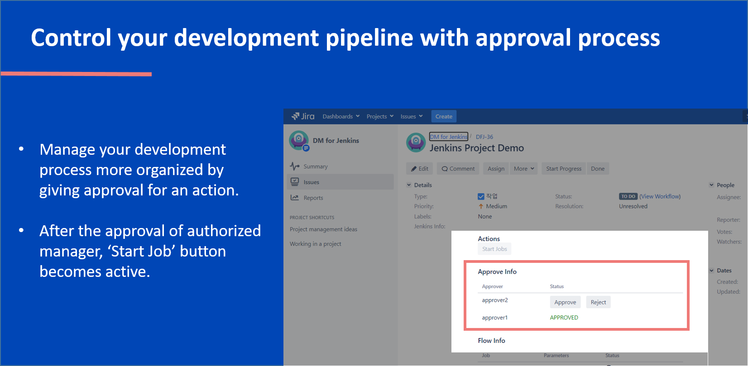Collapse the Dates section
This screenshot has height=366, width=748.
pos(711,271)
